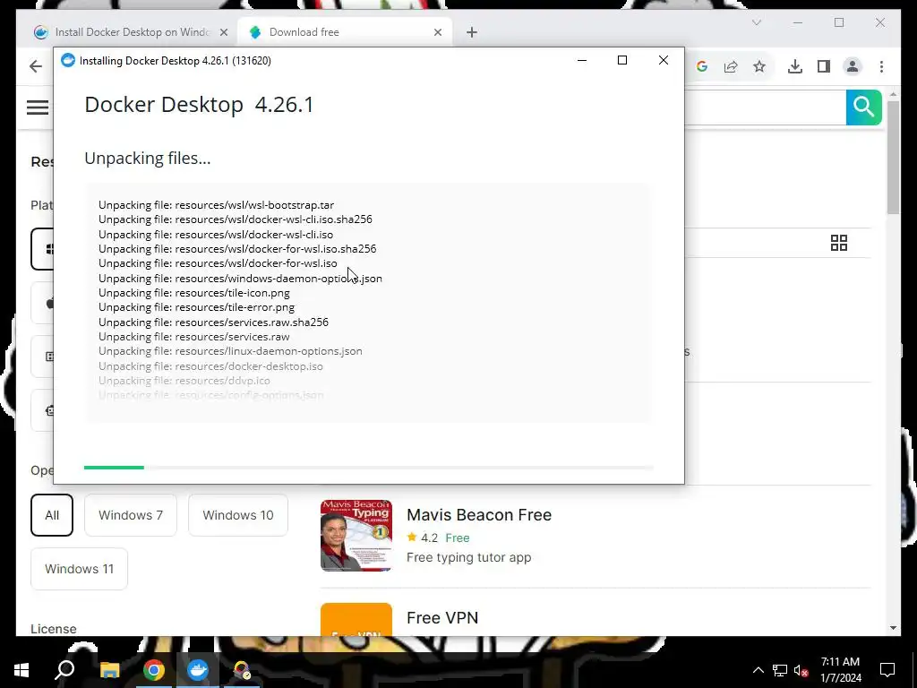This screenshot has height=688, width=917.
Task: Click Chrome back arrow button
Action: (36, 66)
